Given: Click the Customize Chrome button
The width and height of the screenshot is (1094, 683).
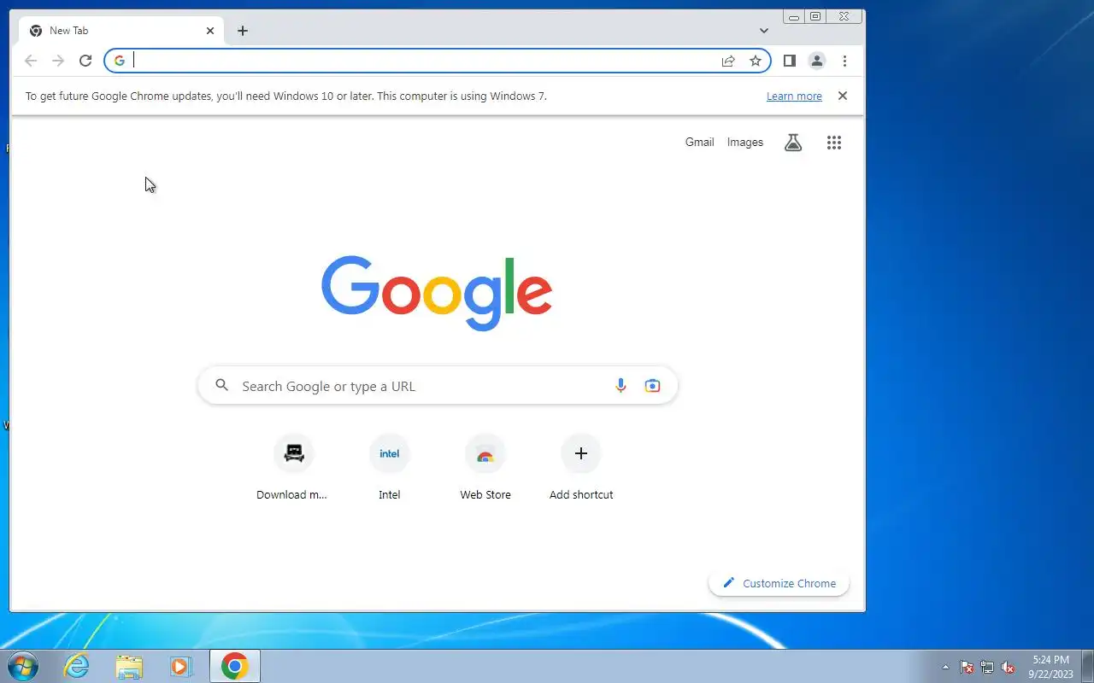Looking at the screenshot, I should click(779, 583).
